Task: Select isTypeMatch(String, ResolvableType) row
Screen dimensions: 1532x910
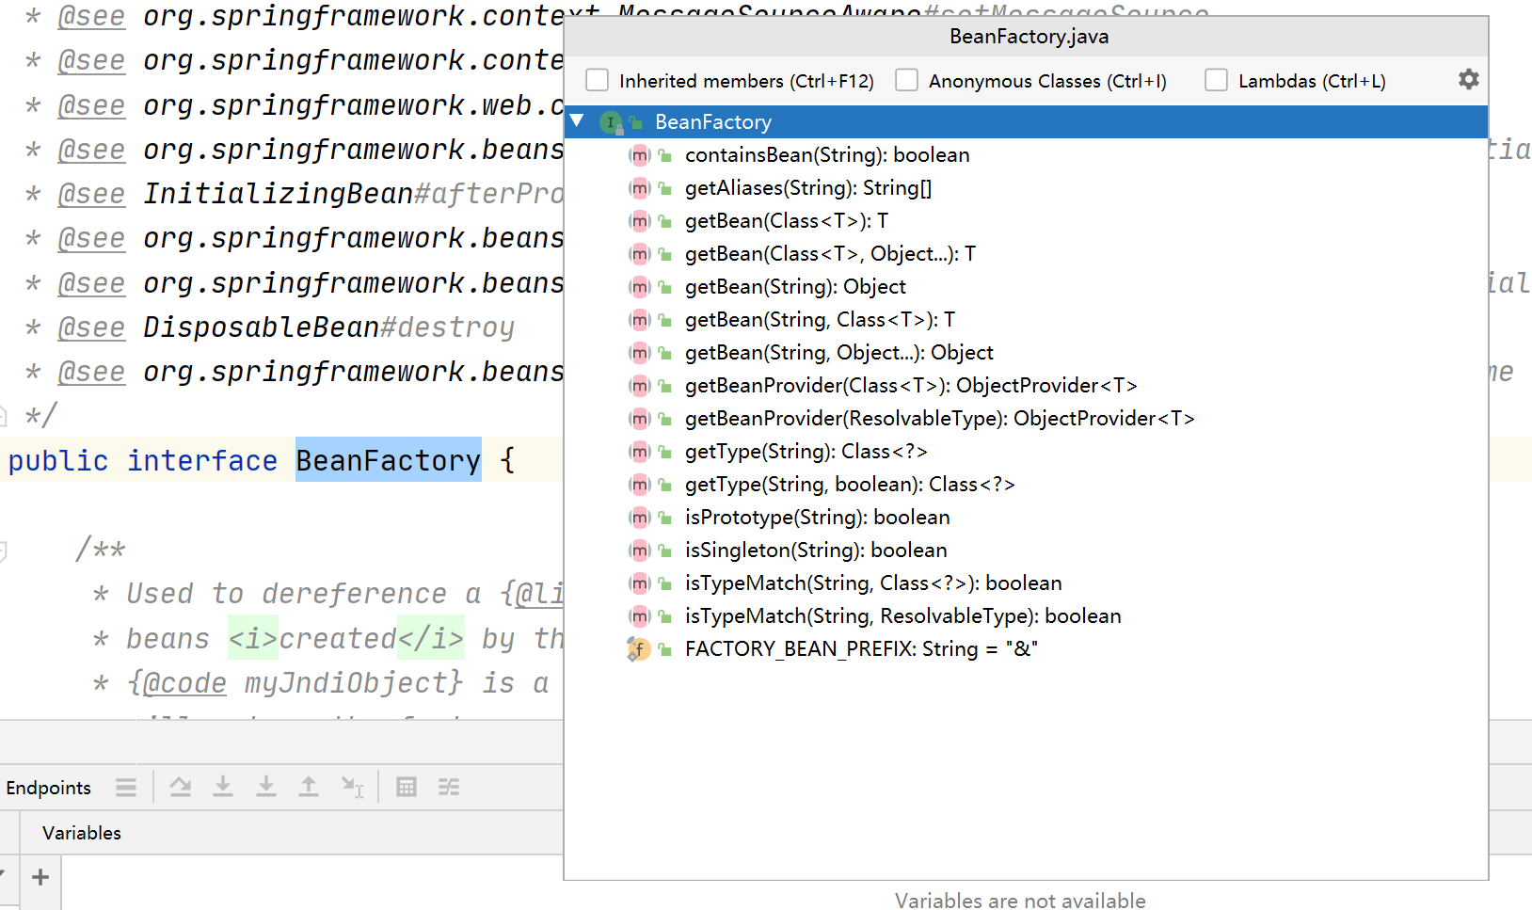Action: [x=1026, y=616]
